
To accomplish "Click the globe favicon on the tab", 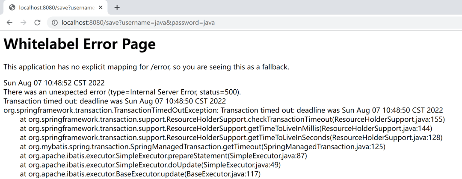I will [x=12, y=8].
